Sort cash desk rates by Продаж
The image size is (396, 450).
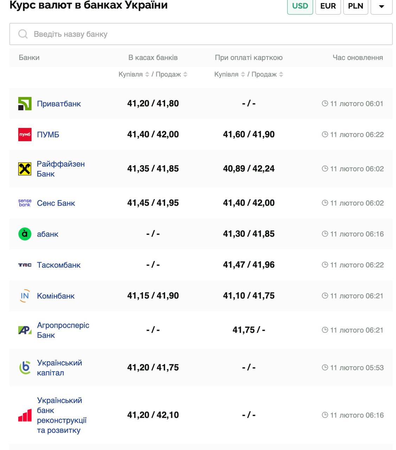click(x=185, y=74)
